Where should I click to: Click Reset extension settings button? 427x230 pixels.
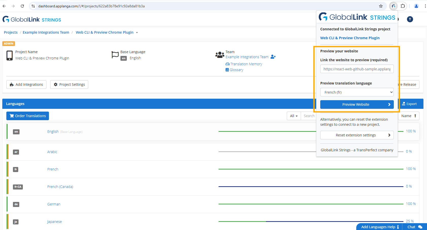357,135
